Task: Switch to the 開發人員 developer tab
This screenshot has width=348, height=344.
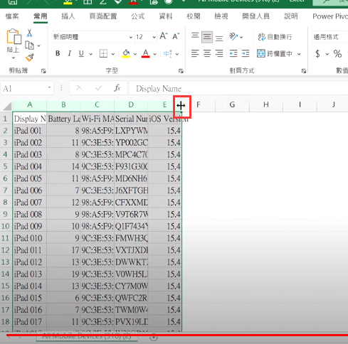Action: tap(255, 16)
